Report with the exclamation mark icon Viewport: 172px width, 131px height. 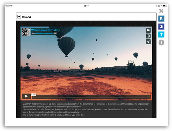tap(161, 42)
